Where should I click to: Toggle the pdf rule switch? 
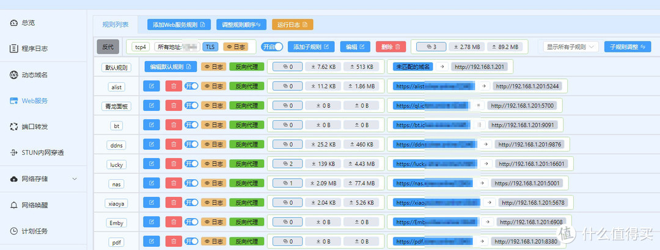click(191, 241)
